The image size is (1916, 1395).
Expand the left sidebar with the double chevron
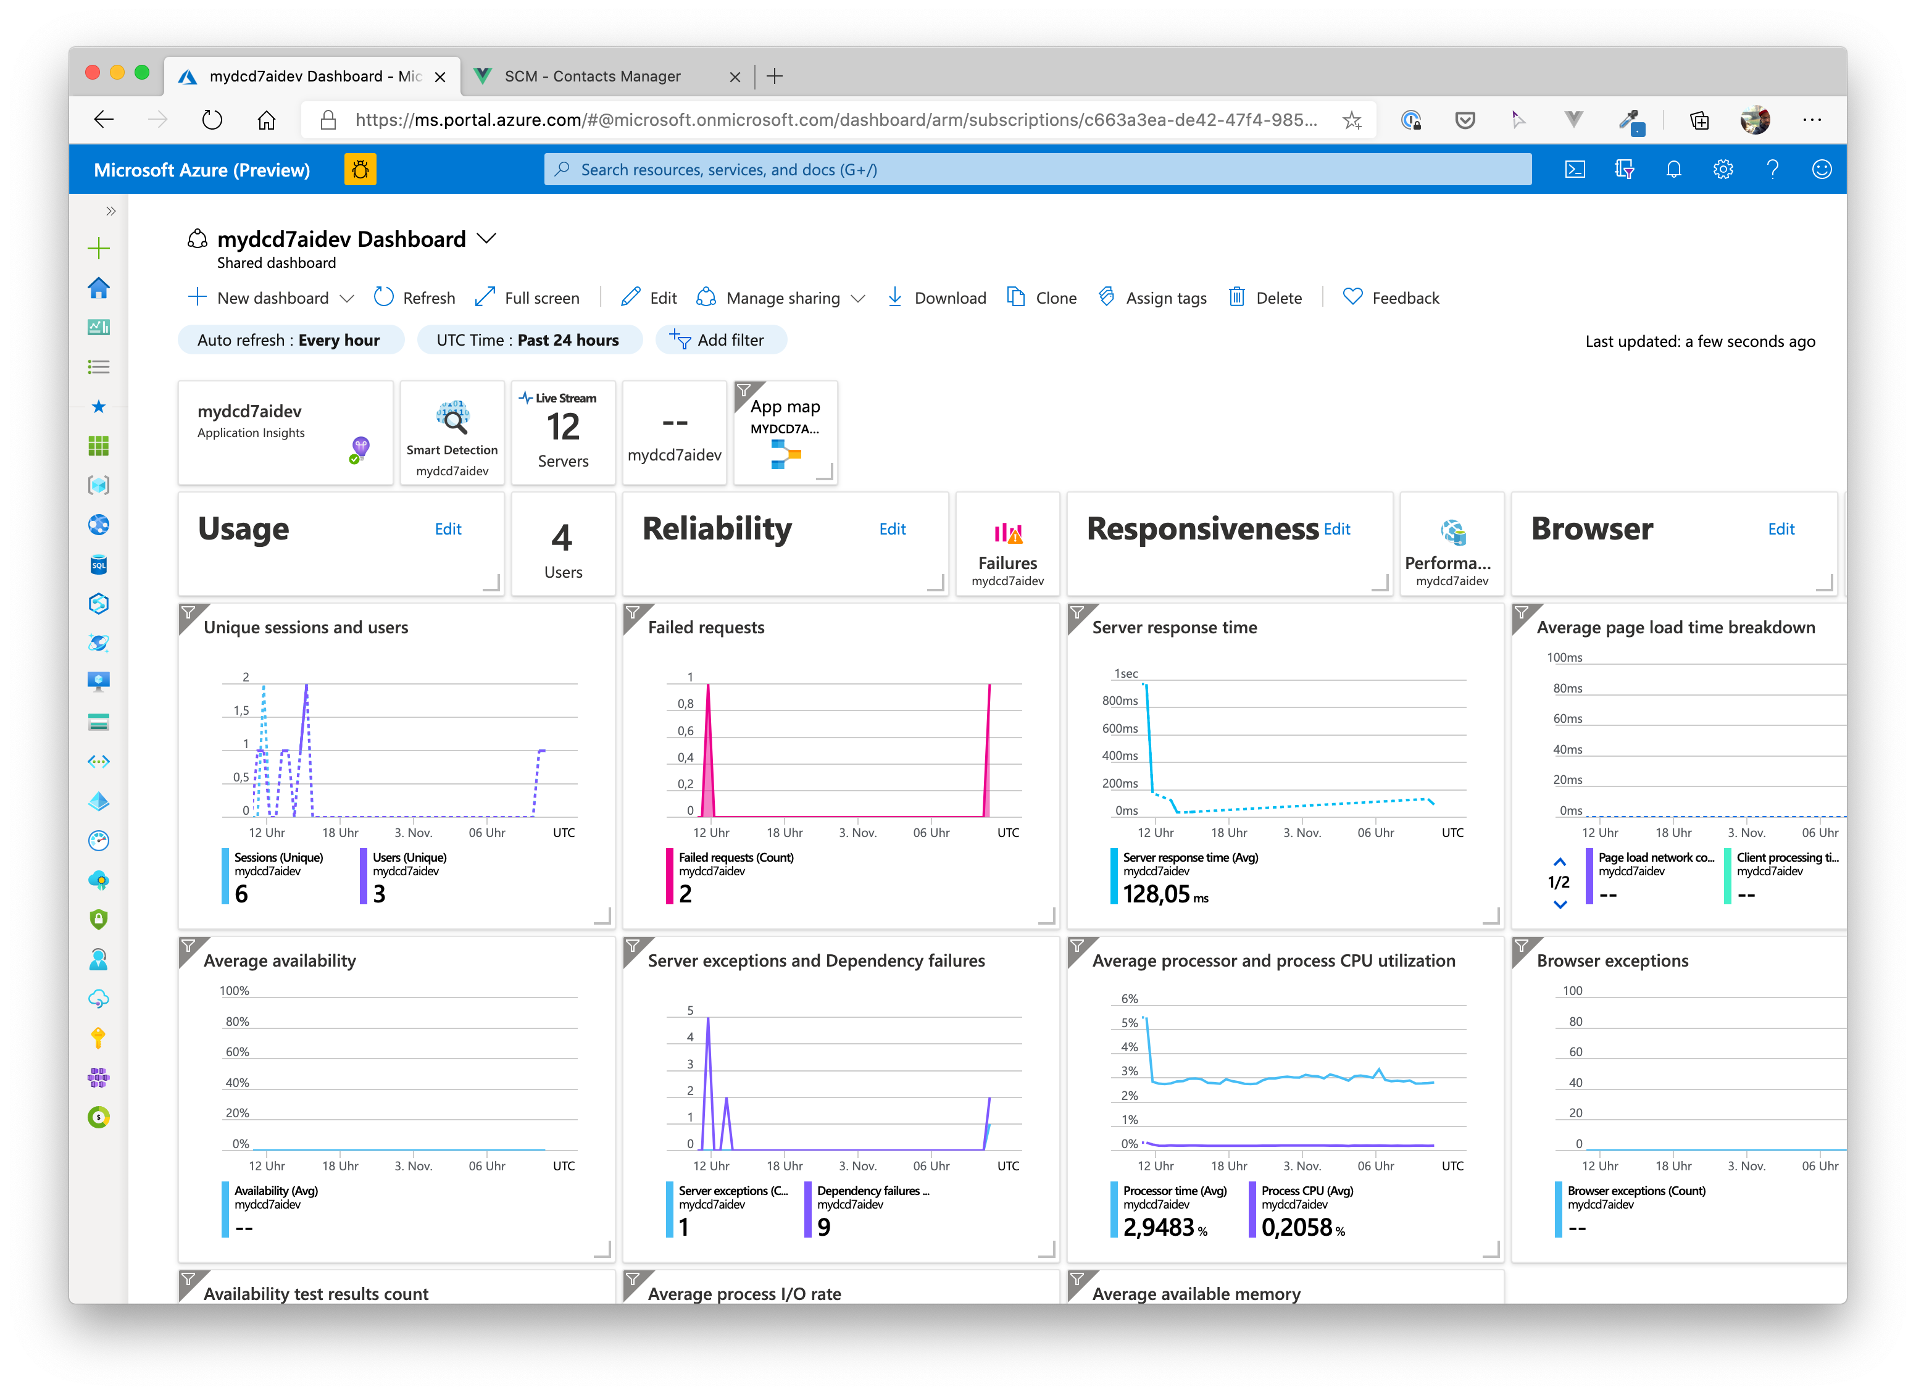point(110,211)
